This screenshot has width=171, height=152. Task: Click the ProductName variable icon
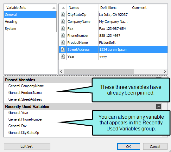pos(63,43)
